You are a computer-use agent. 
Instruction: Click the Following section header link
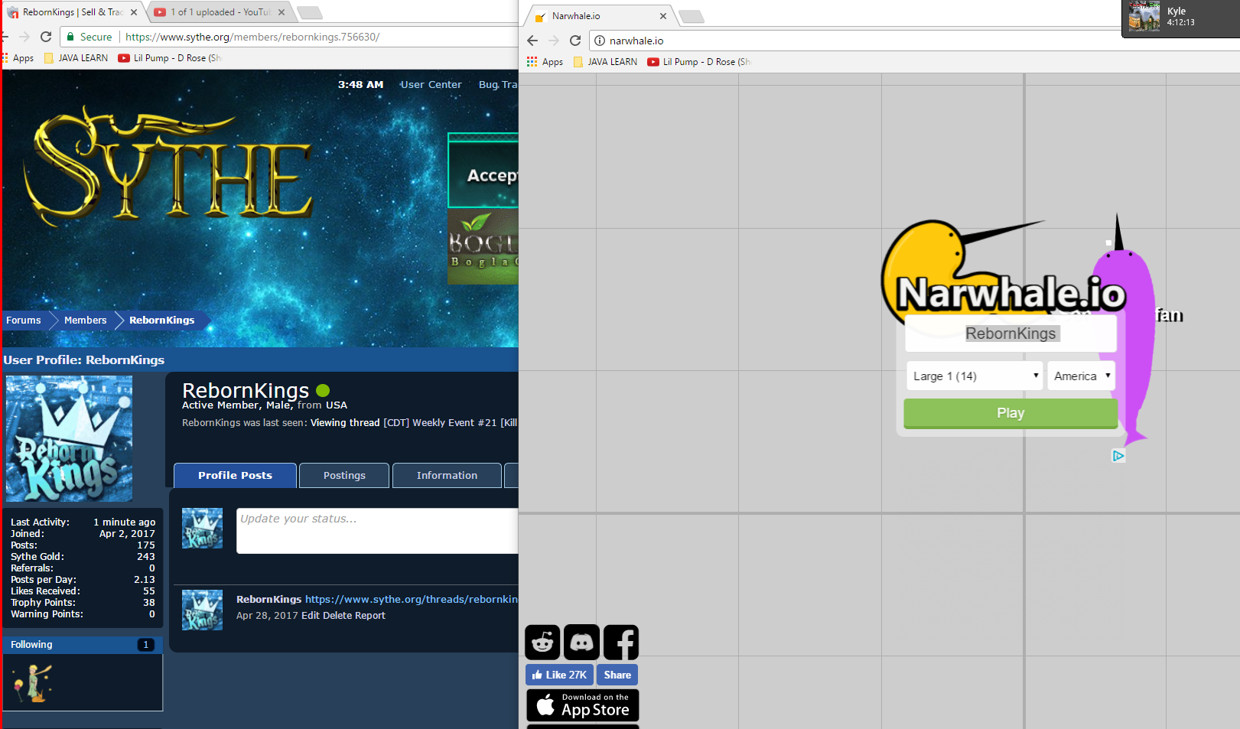coord(32,645)
